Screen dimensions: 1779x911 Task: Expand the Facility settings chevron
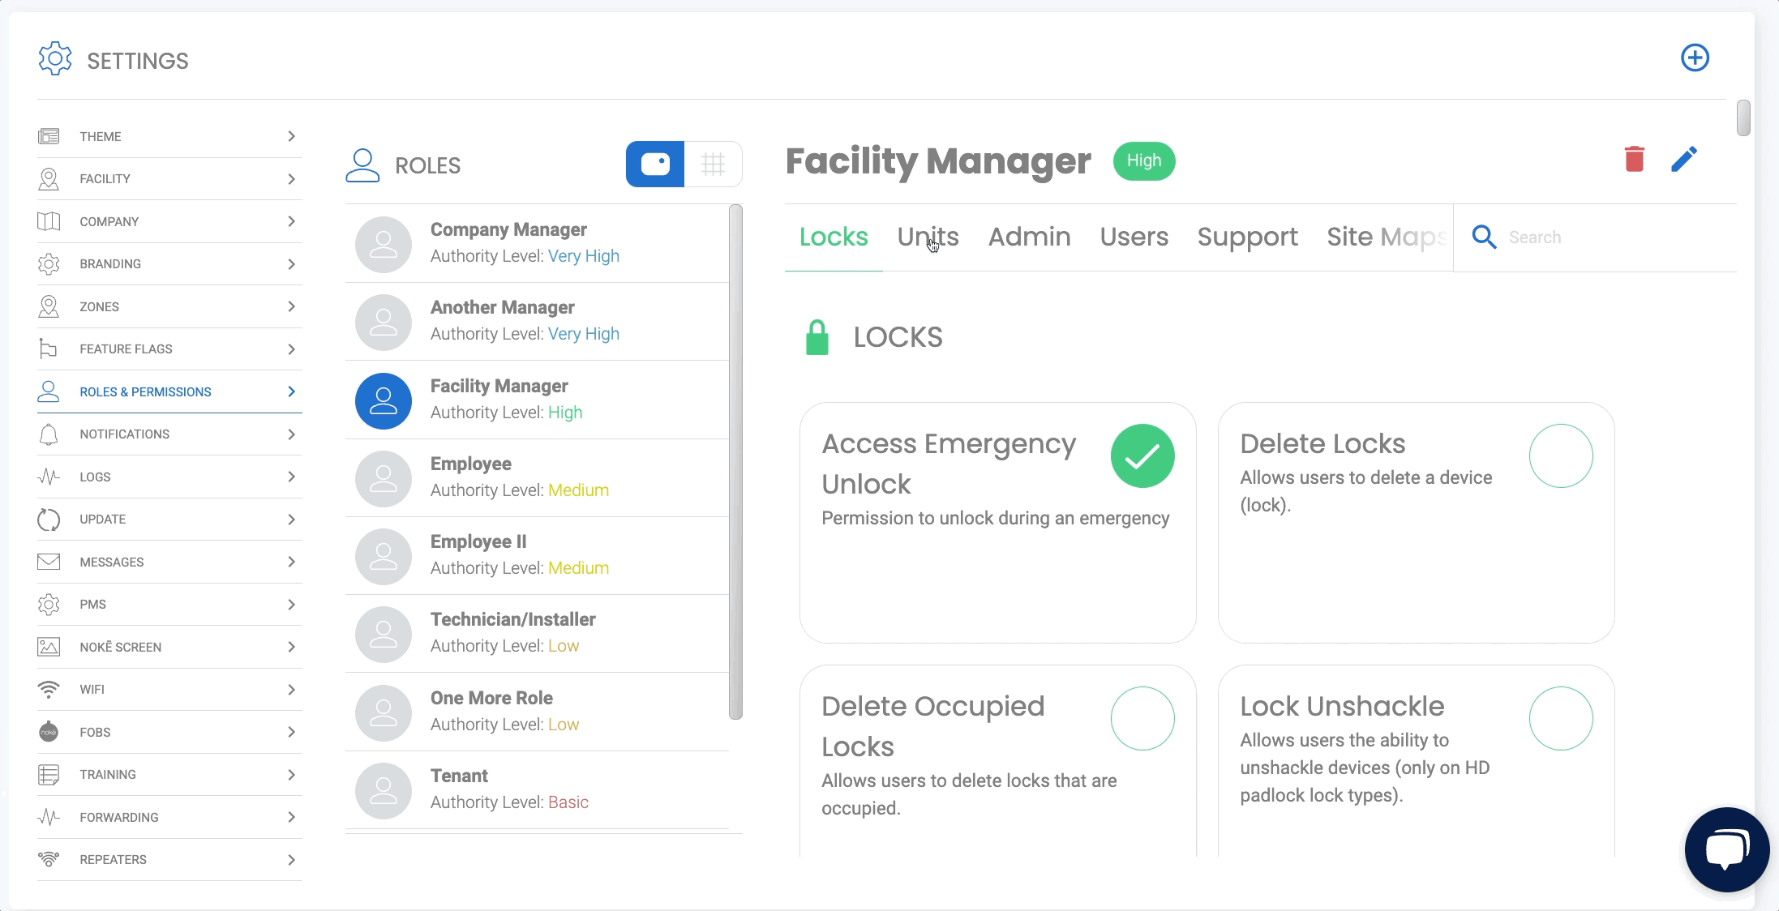[291, 179]
